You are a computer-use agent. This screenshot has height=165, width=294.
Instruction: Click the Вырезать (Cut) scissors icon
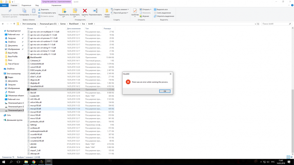[39, 9]
